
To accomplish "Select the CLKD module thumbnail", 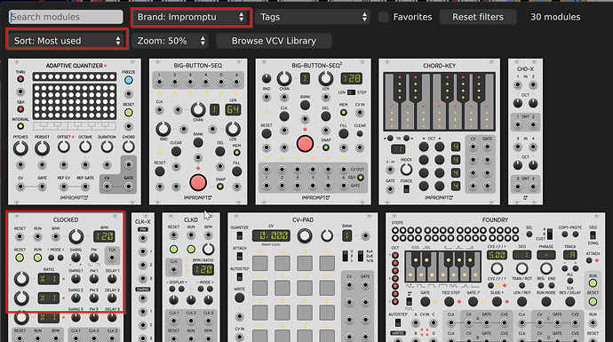I will coord(191,277).
